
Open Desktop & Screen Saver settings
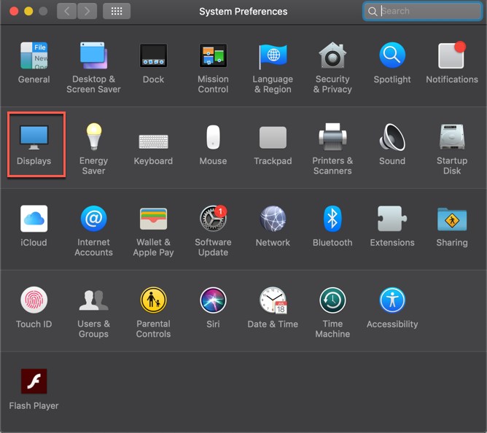pos(93,68)
